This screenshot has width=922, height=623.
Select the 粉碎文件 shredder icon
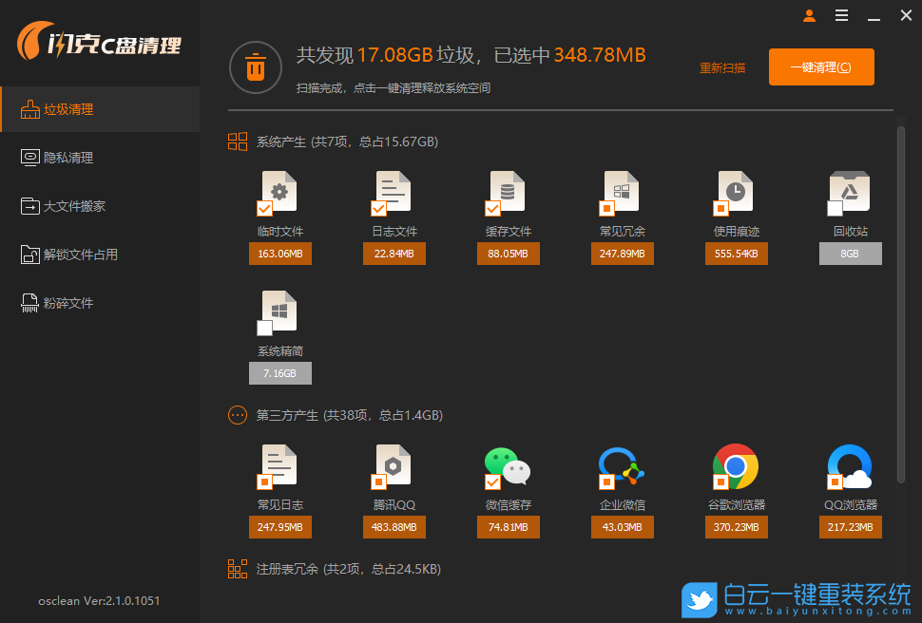[x=29, y=303]
